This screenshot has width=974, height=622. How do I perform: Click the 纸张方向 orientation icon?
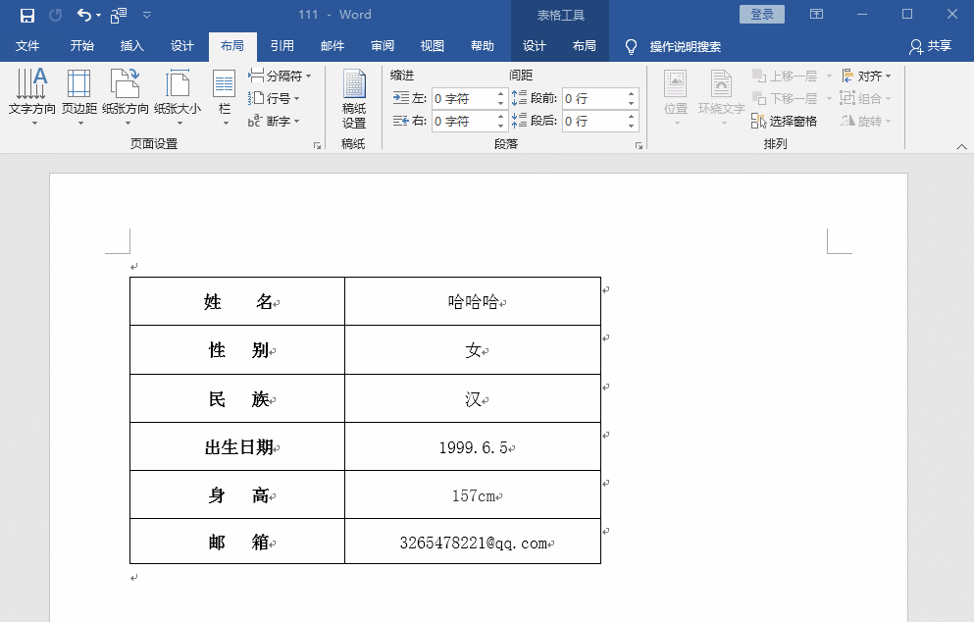tap(126, 93)
